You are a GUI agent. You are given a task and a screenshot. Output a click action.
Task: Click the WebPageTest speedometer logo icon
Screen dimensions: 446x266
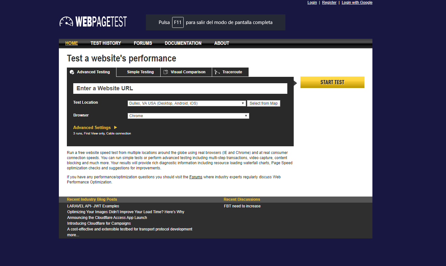[x=66, y=21]
